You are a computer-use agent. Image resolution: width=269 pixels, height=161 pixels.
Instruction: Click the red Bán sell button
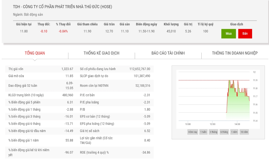pos(245,33)
